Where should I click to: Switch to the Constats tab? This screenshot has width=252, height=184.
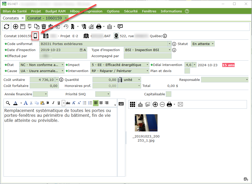[11, 18]
